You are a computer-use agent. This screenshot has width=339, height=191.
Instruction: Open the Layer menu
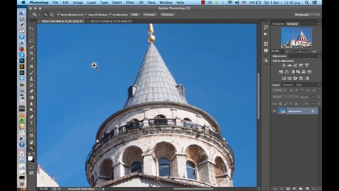[92, 3]
